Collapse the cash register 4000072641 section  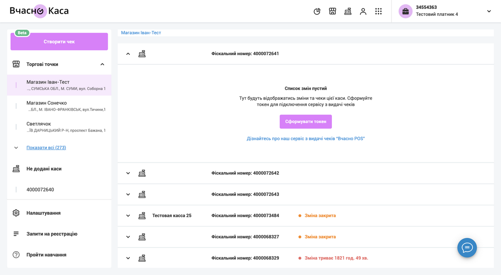pyautogui.click(x=128, y=54)
